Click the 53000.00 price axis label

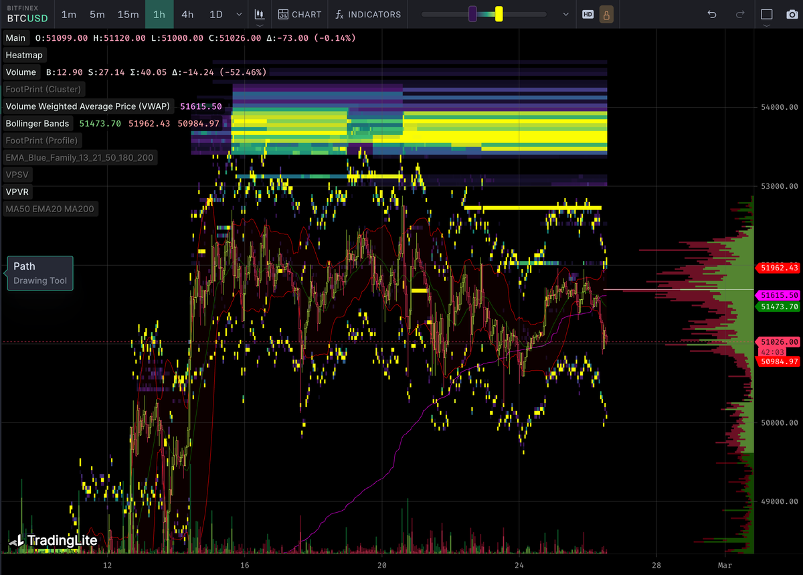pos(780,186)
